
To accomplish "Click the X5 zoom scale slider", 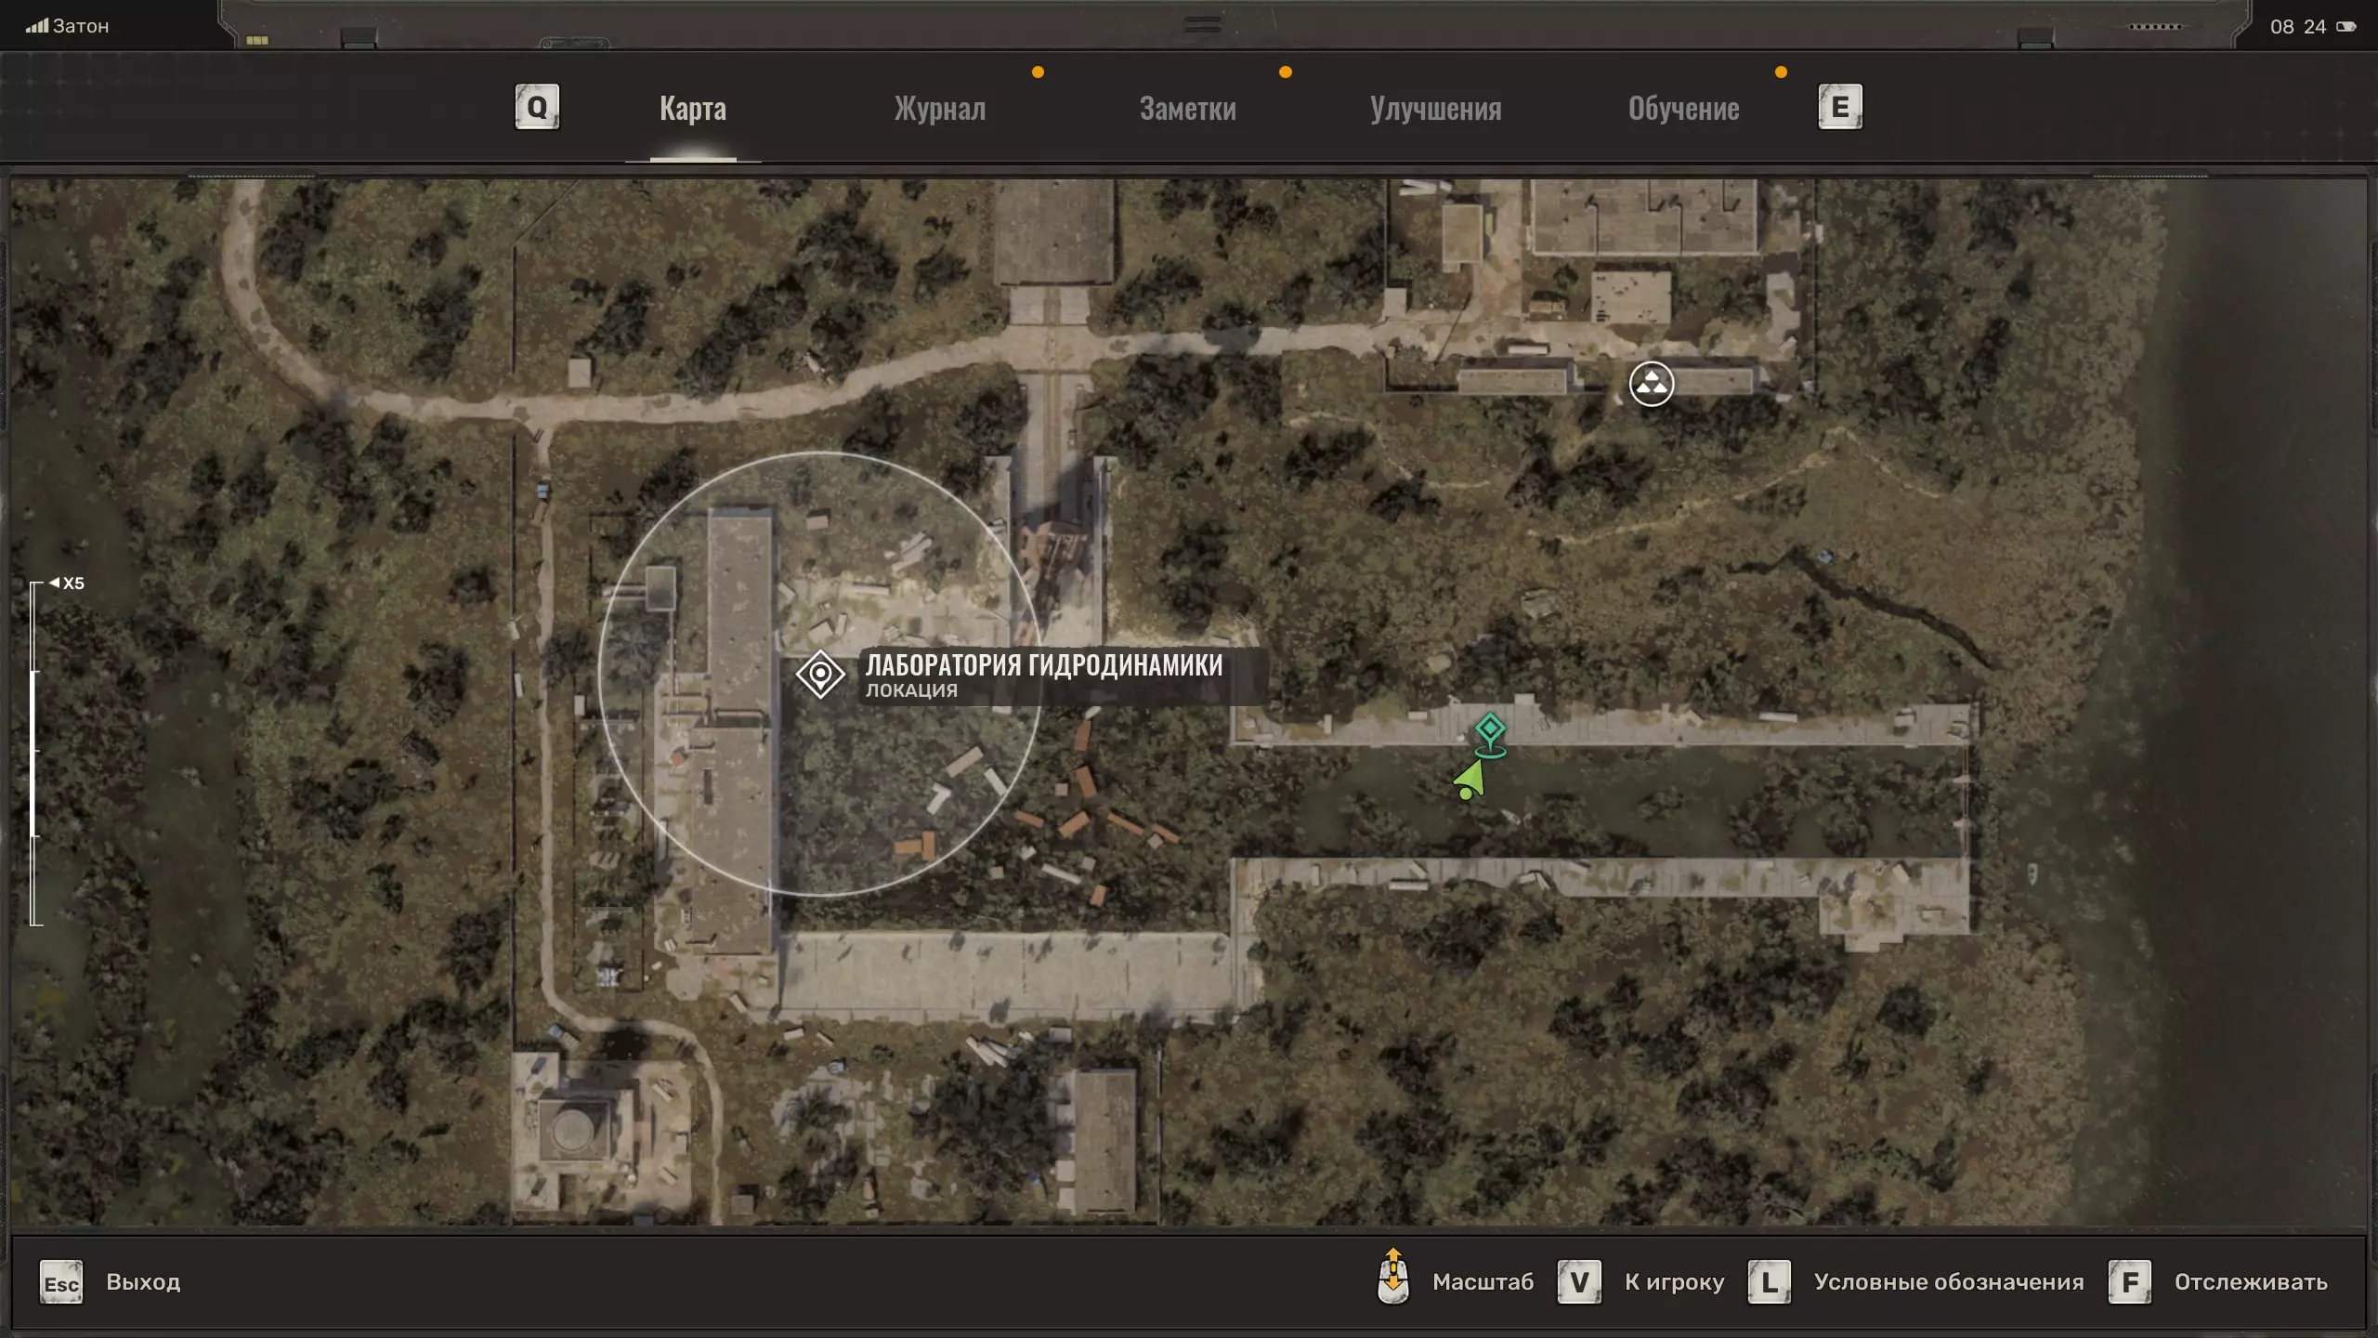I will click(35, 753).
